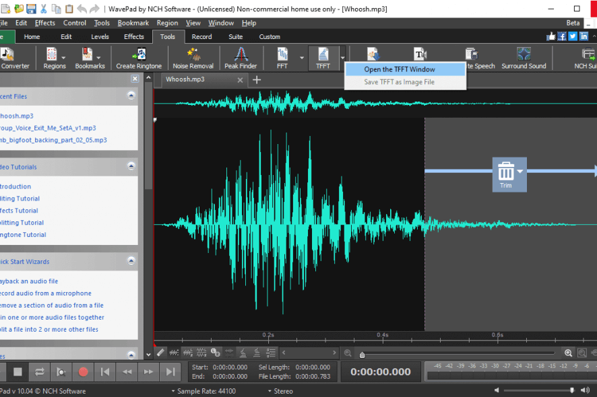The width and height of the screenshot is (597, 397).
Task: Open the Stereo channel dropdown
Action: [280, 391]
